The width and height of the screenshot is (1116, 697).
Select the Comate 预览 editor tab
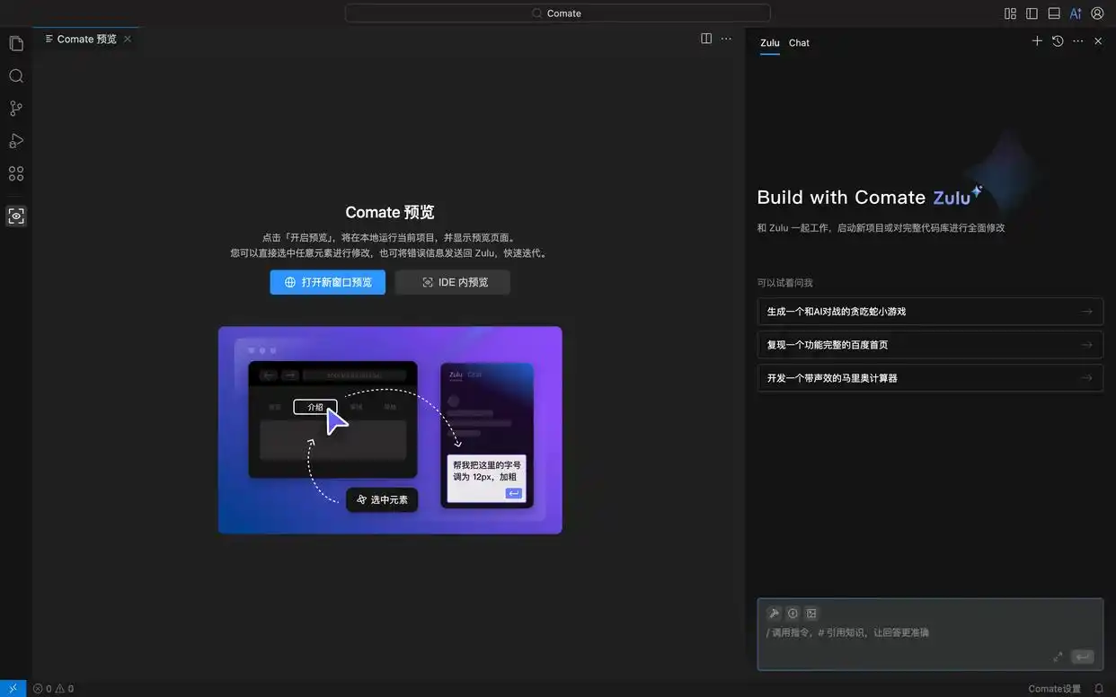coord(86,39)
